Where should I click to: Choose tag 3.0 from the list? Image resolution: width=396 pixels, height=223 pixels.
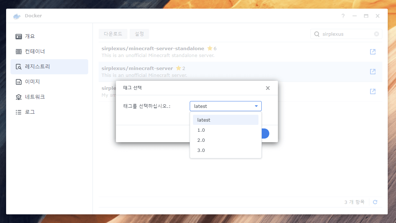point(225,150)
